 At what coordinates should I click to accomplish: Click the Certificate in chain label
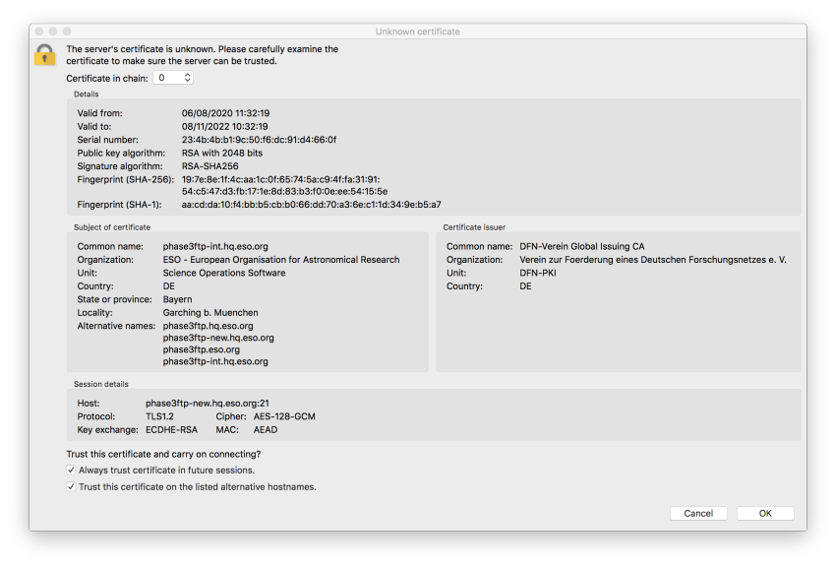click(x=107, y=79)
